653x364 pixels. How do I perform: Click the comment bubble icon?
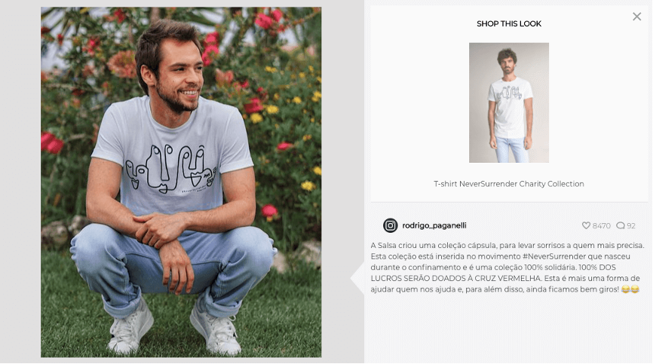click(x=621, y=225)
